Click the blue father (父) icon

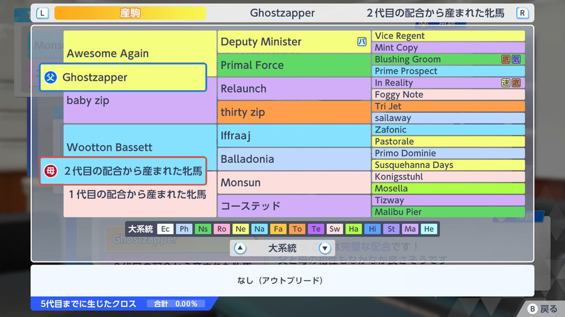[50, 77]
